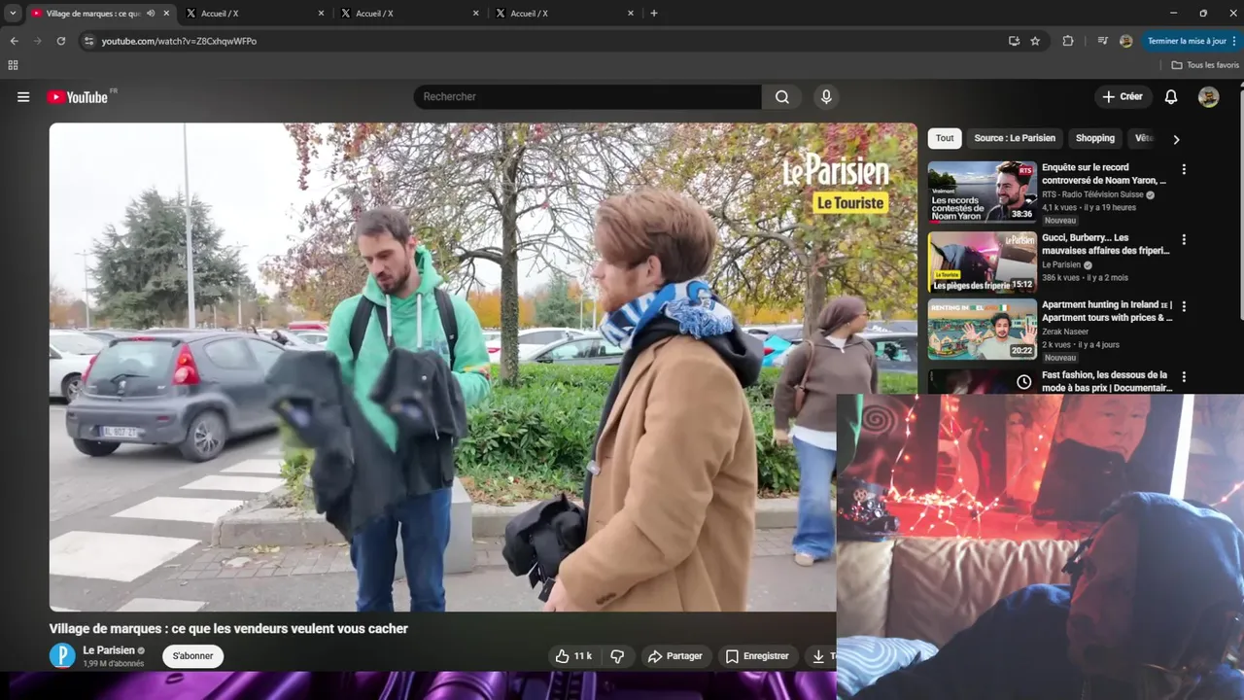Open the Le Parisien channel name link
Viewport: 1244px width, 700px height.
tap(109, 650)
